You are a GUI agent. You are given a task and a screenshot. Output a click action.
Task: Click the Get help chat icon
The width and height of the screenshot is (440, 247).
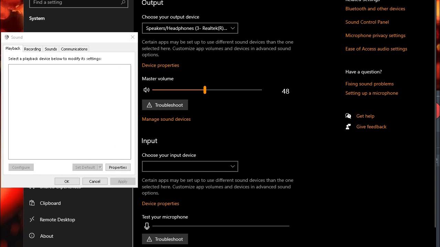coord(348,116)
